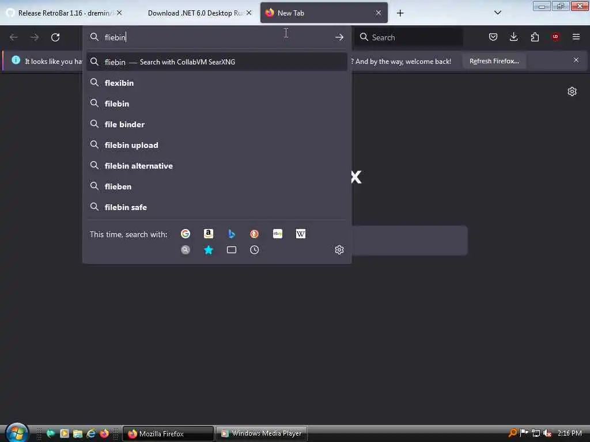Select 'fliebin — Search with CollabVM SearXNG' result

pos(217,62)
